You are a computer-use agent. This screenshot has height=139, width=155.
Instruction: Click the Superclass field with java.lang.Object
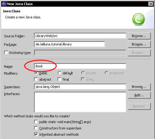(80, 87)
